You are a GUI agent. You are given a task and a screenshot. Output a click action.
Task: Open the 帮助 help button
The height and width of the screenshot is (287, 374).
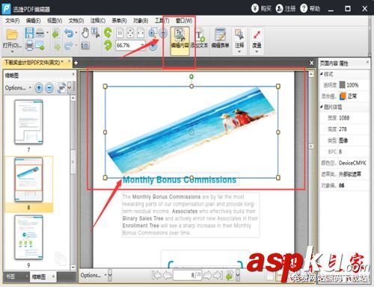coord(310,8)
